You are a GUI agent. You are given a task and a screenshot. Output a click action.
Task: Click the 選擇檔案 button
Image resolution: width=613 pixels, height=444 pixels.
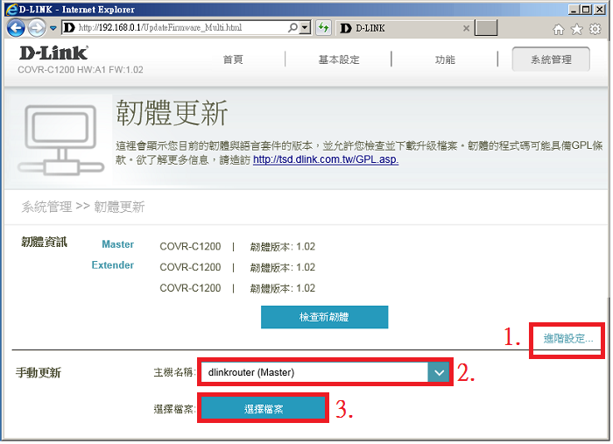click(263, 408)
